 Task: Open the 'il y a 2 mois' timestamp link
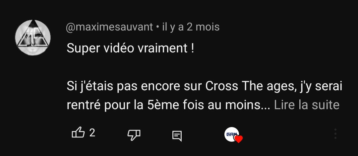click(x=191, y=27)
